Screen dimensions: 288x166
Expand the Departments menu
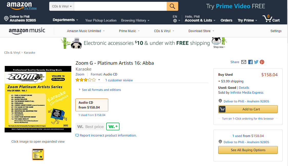pyautogui.click(x=65, y=20)
